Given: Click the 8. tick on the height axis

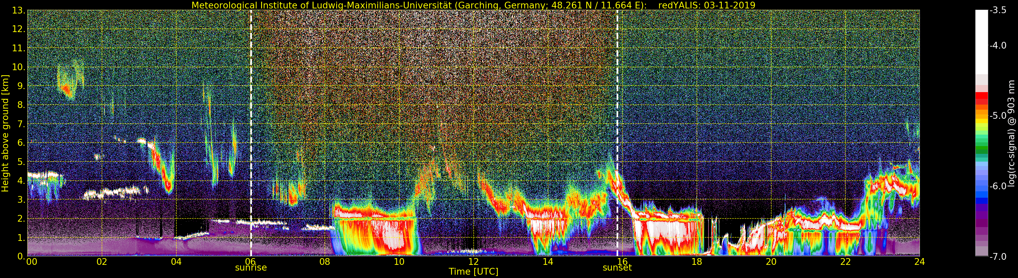Looking at the screenshot, I should pos(21,105).
